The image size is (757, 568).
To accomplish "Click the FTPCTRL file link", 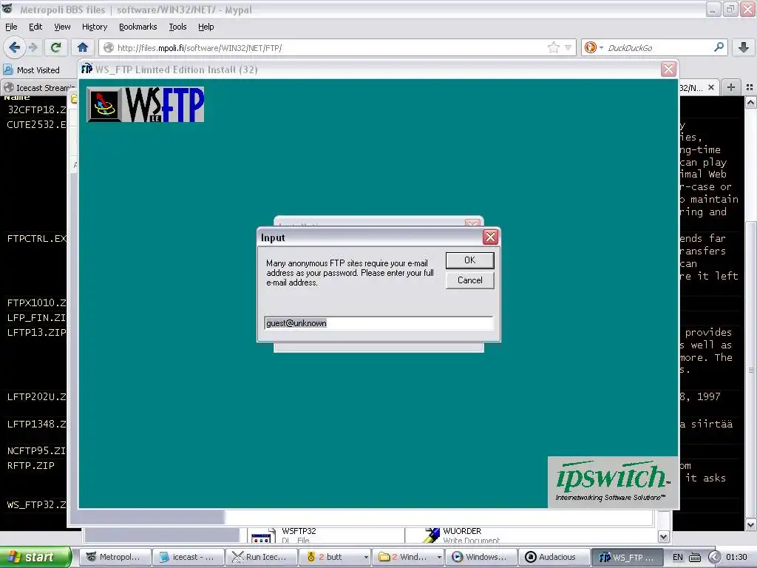I will click(37, 239).
